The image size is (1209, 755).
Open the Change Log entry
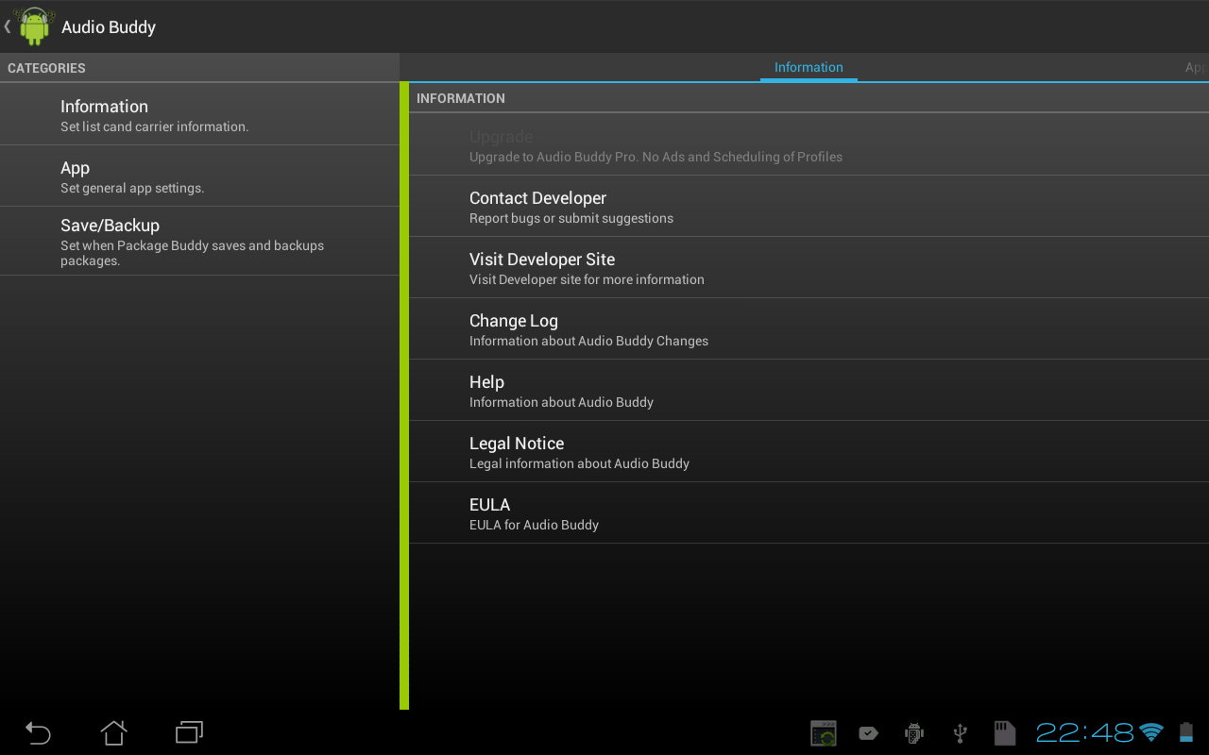pos(809,328)
